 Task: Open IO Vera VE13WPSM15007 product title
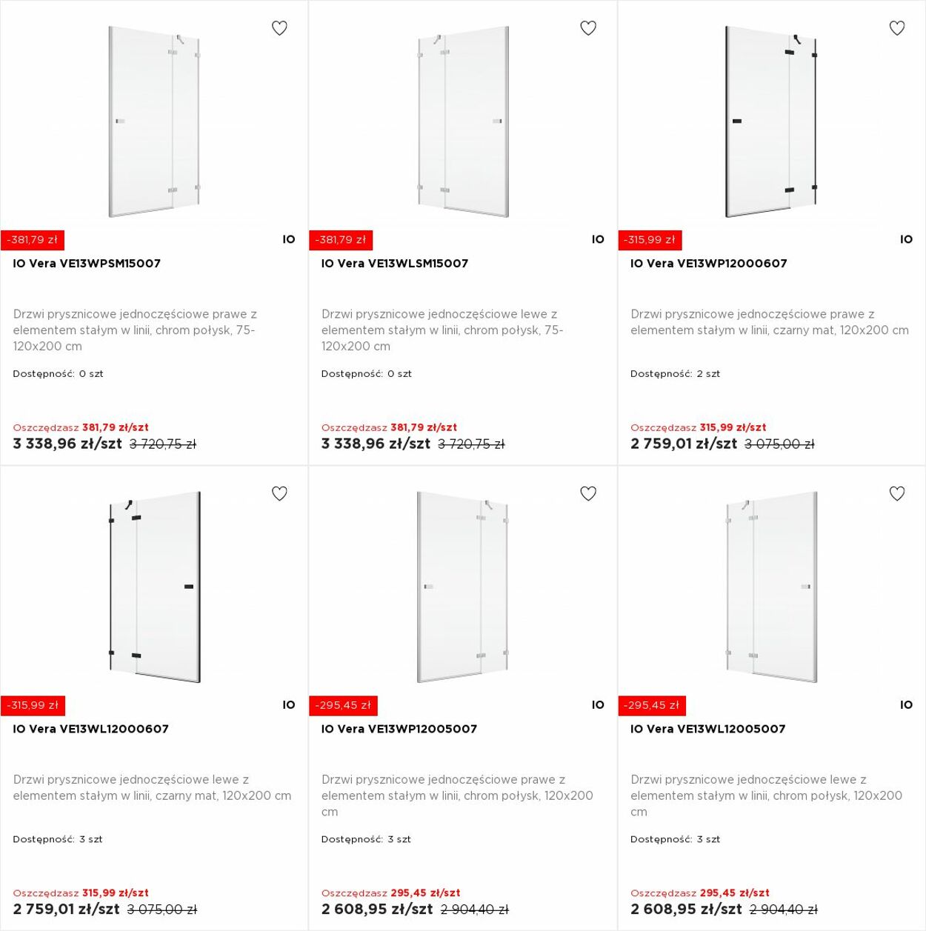point(87,263)
